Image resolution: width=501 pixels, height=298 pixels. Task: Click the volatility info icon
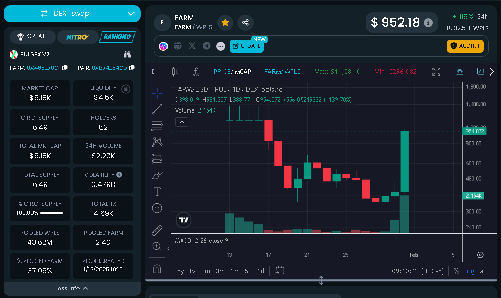click(119, 174)
